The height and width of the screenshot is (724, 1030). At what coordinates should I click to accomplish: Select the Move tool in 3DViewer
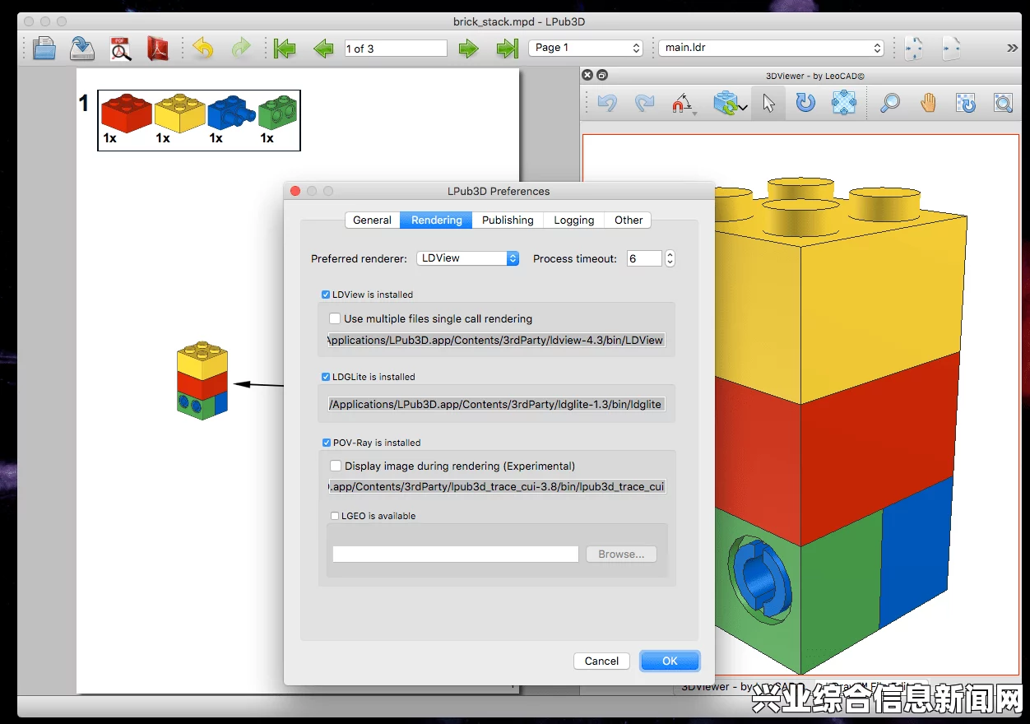click(x=844, y=103)
